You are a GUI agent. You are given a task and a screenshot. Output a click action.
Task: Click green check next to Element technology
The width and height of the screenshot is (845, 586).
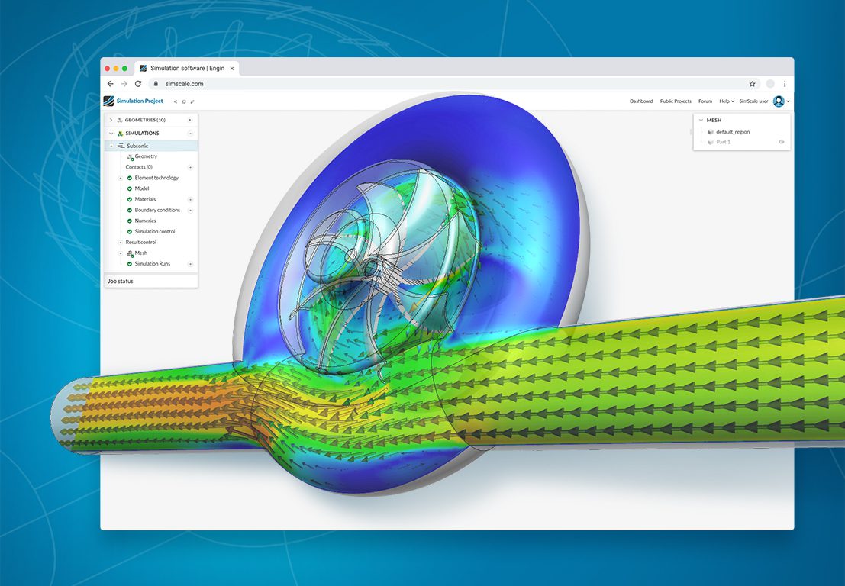tap(129, 178)
